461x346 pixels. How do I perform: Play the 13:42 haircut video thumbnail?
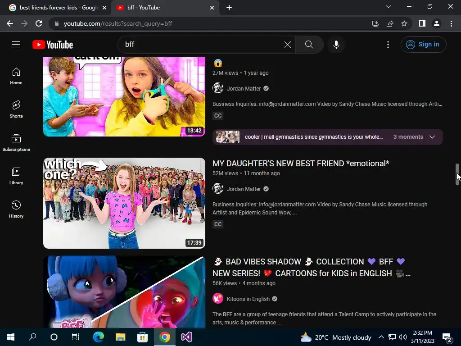124,97
